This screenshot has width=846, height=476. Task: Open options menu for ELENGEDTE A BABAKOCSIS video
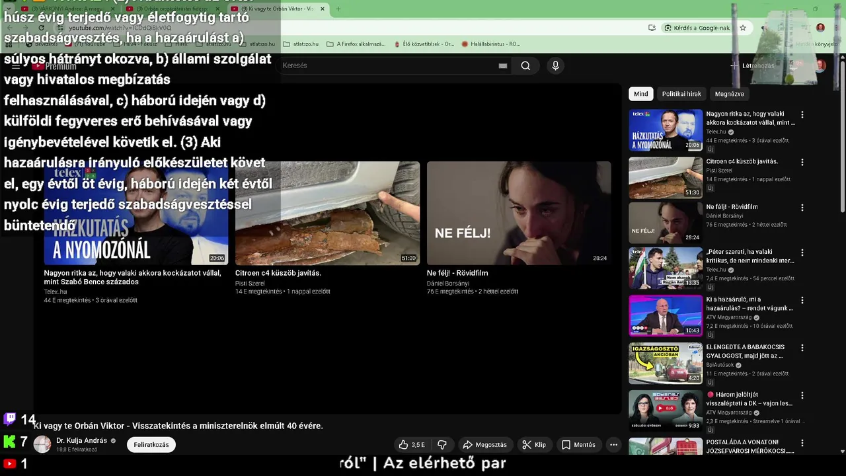tap(802, 348)
